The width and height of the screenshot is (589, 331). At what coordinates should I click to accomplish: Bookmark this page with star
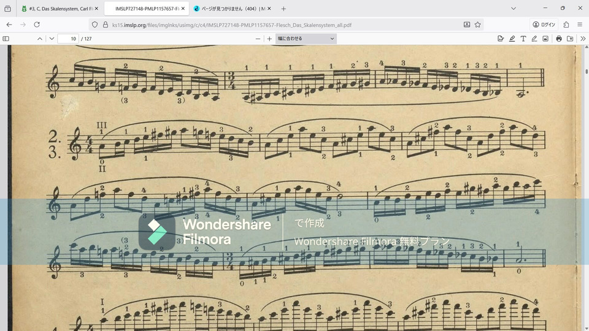[477, 25]
